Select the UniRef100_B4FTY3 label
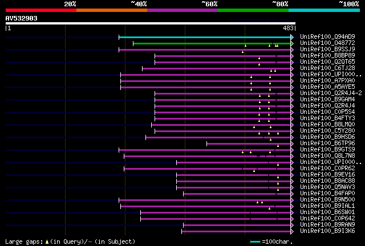The height and width of the screenshot is (246, 365). point(327,118)
